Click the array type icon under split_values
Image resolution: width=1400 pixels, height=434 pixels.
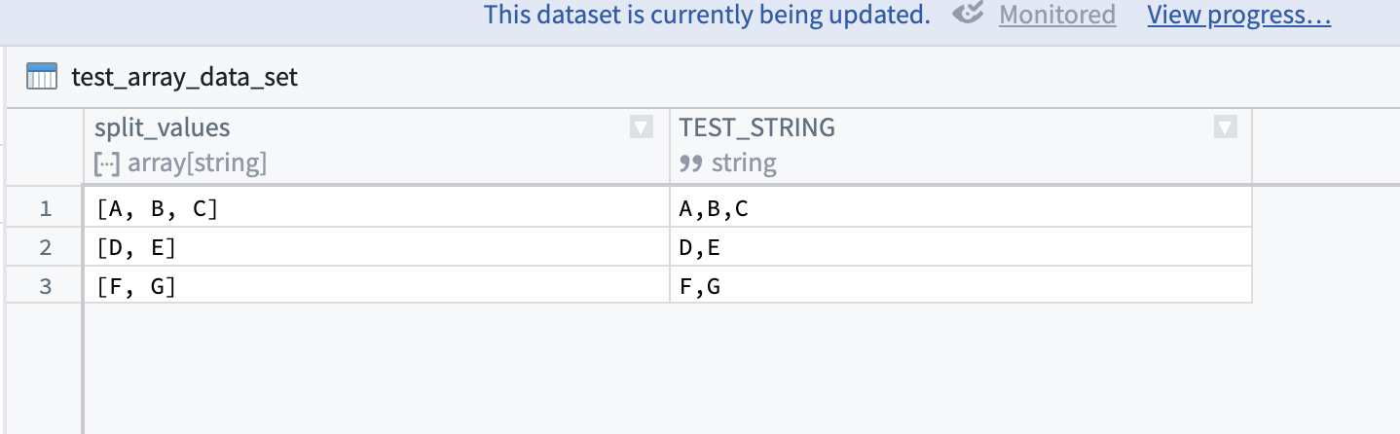[x=106, y=163]
